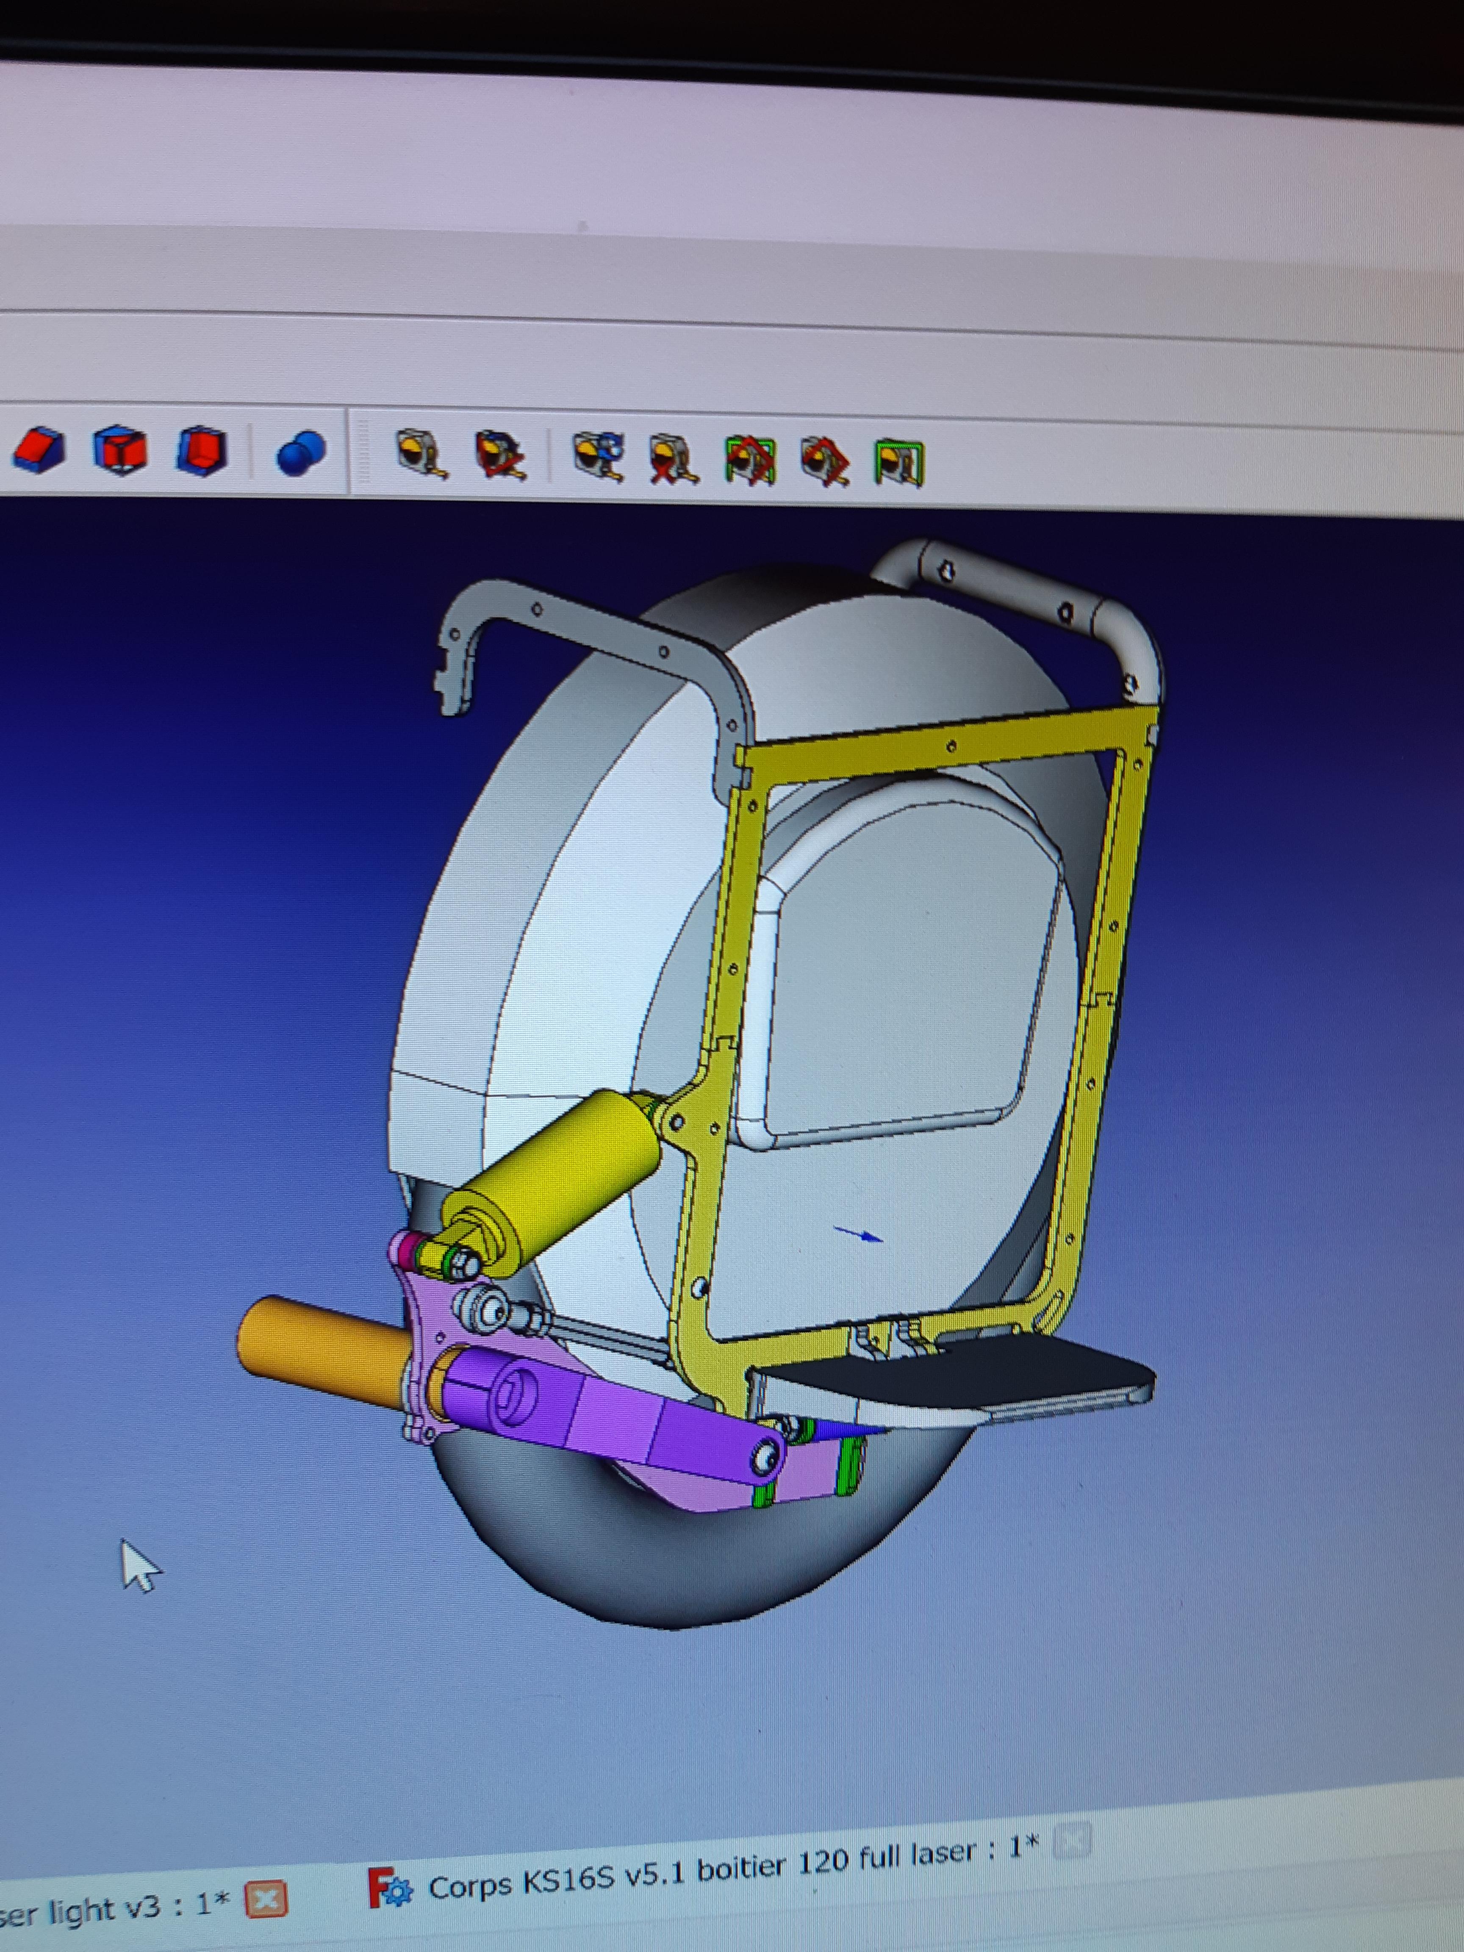Select the Measure Angular tool
Image resolution: width=1464 pixels, height=1952 pixels.
coord(500,455)
